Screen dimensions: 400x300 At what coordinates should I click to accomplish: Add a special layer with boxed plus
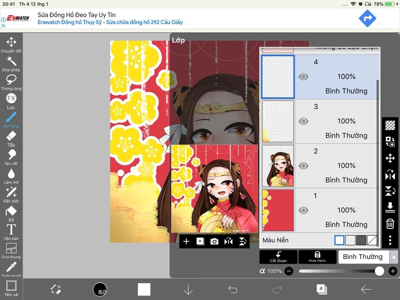pos(200,241)
